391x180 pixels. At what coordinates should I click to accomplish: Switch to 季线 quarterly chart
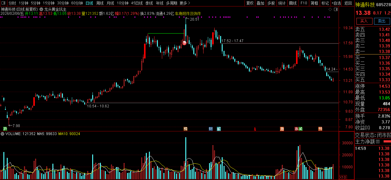coord(149,3)
